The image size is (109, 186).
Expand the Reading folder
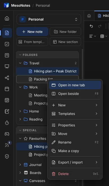[20, 119]
